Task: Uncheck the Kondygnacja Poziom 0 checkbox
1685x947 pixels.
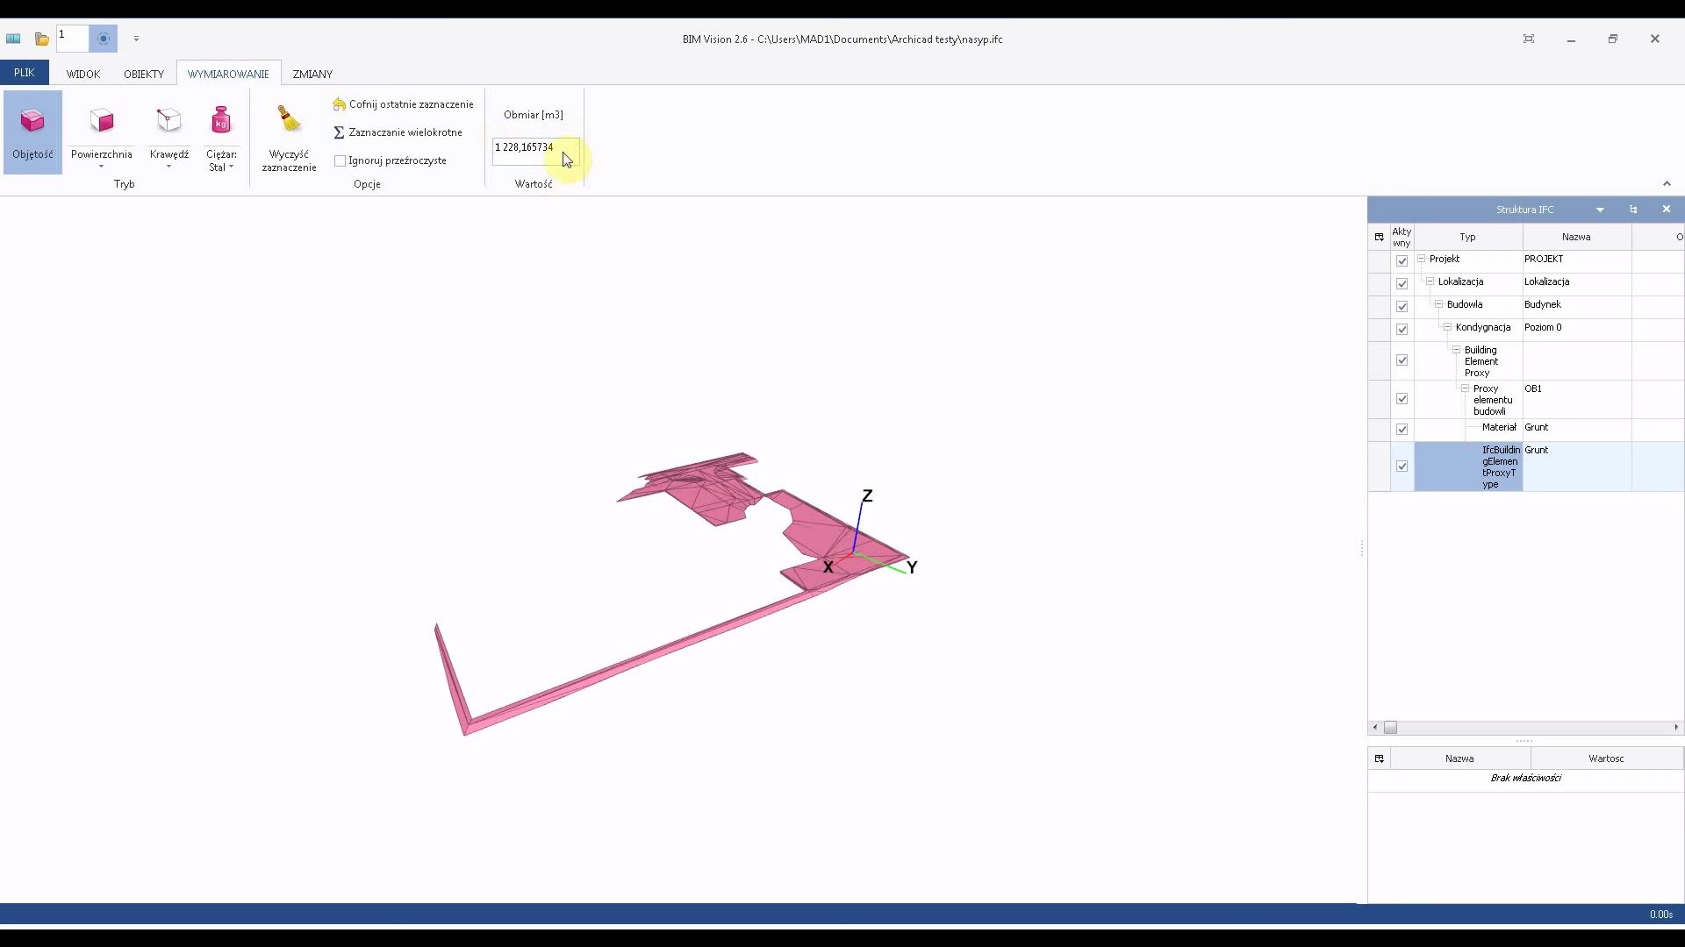Action: [x=1402, y=329]
